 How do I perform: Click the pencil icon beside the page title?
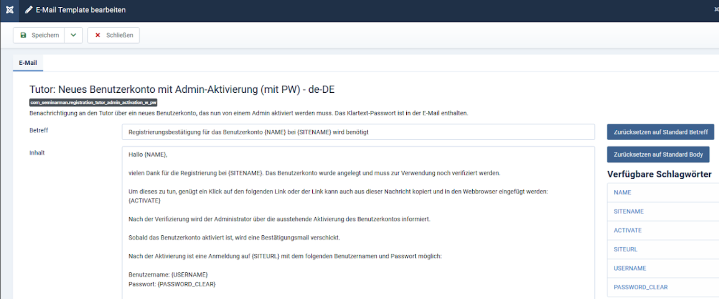(28, 10)
